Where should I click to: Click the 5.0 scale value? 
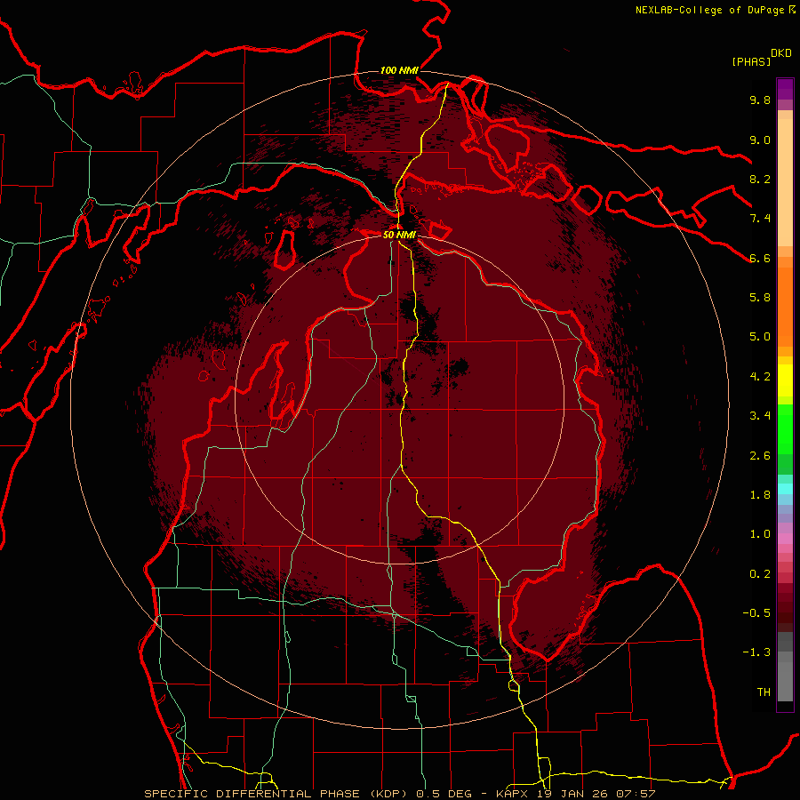pyautogui.click(x=760, y=337)
